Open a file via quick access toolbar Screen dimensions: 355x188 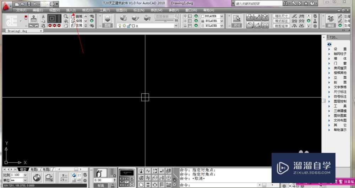[x=23, y=4]
